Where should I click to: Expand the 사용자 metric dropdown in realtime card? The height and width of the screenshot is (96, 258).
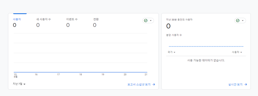tap(237, 52)
